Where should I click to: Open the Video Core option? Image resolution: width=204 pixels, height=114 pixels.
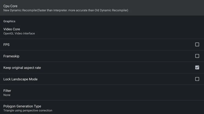[x=102, y=31]
